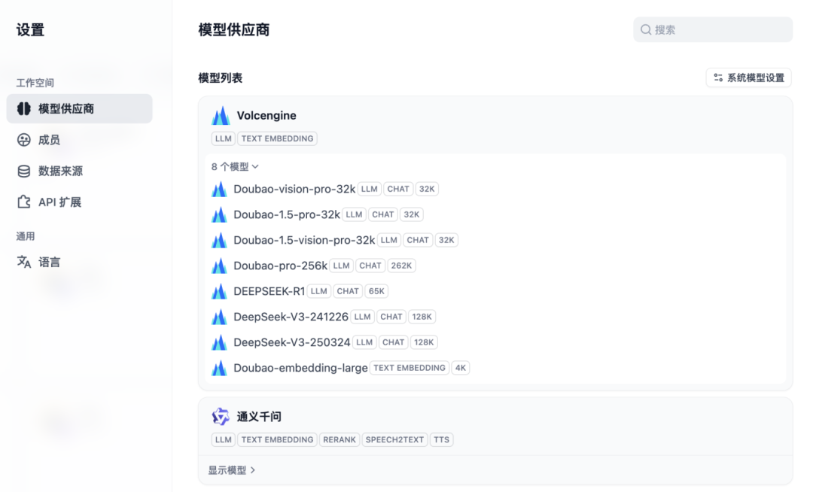Focus the 搜索 input field
Viewport: 813px width, 492px height.
click(x=713, y=29)
